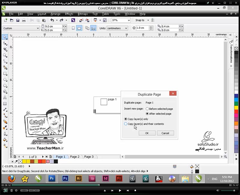Expand the status bar coordinates arrow
This screenshot has height=195, width=240.
click(29, 166)
